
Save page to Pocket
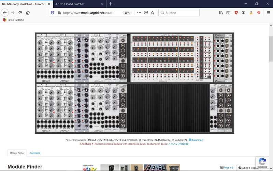[x=146, y=13]
